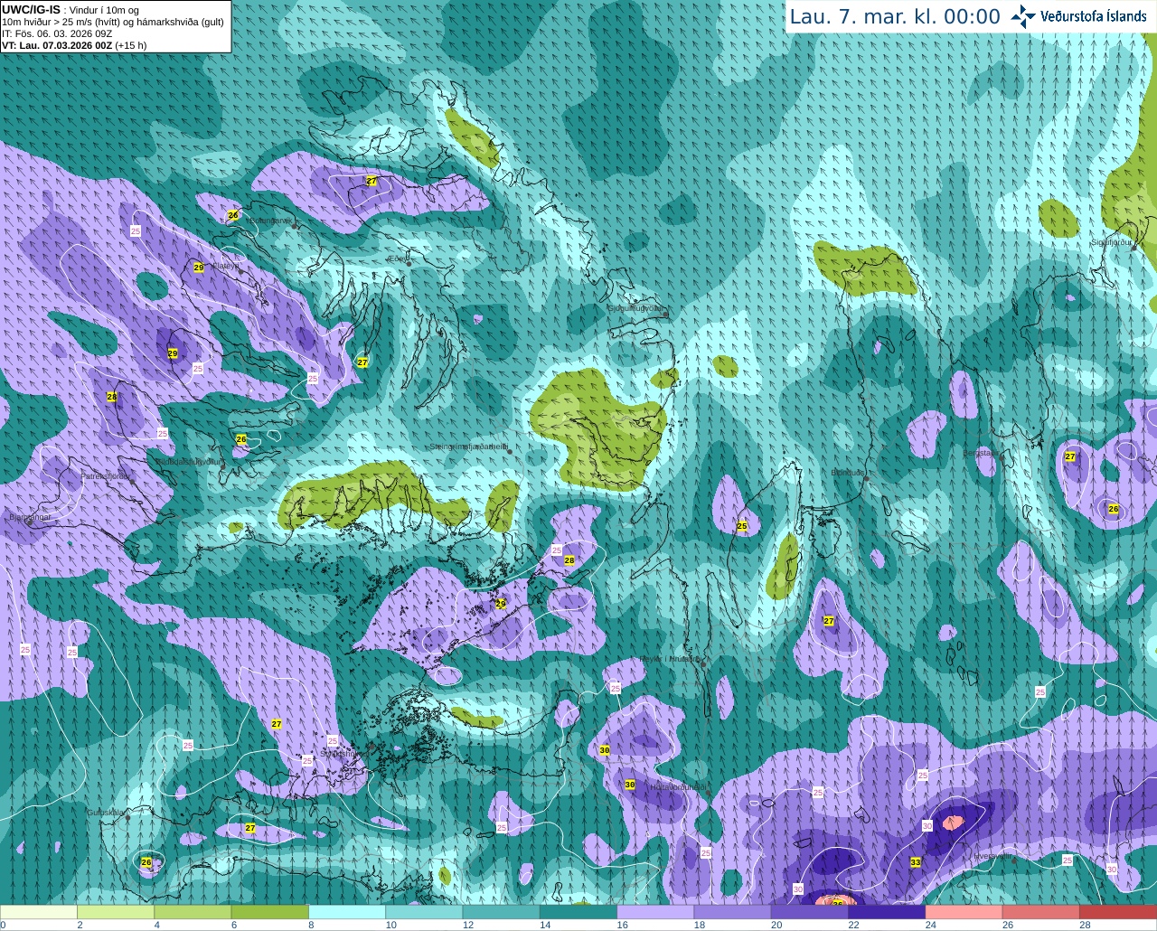Click the Steingrímsfjarðarheiði station label

tap(468, 447)
